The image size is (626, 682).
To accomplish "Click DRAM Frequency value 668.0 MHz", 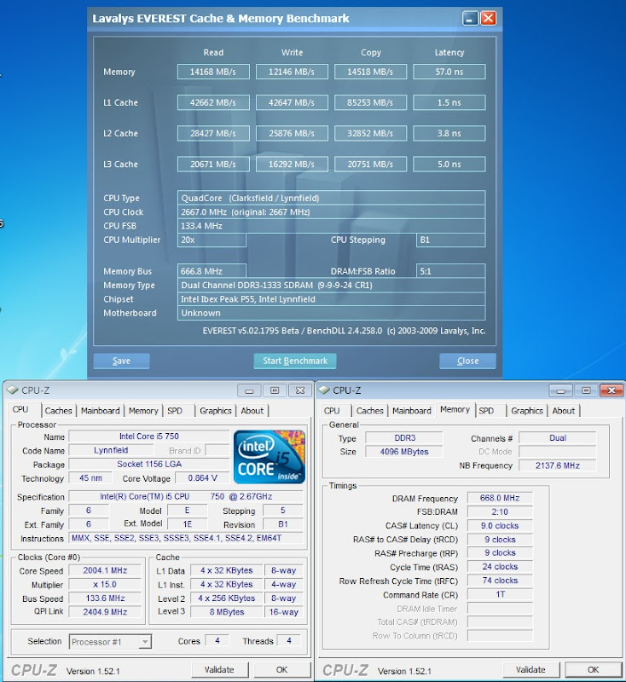I will point(500,498).
